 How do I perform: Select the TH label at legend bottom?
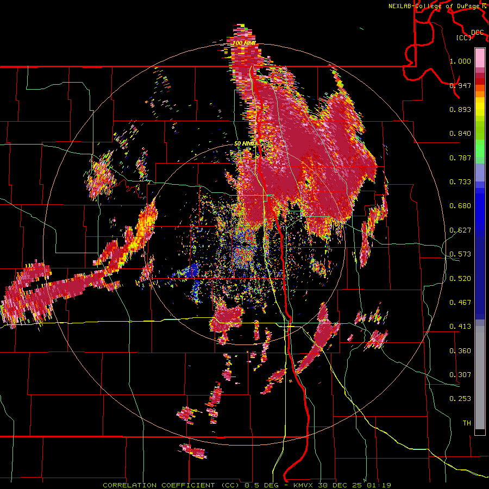(x=467, y=423)
